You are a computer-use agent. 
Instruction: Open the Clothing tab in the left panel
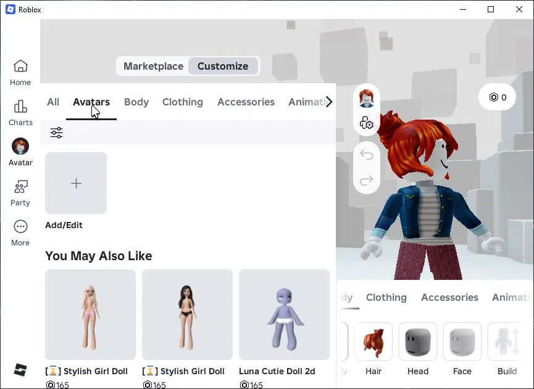point(183,102)
